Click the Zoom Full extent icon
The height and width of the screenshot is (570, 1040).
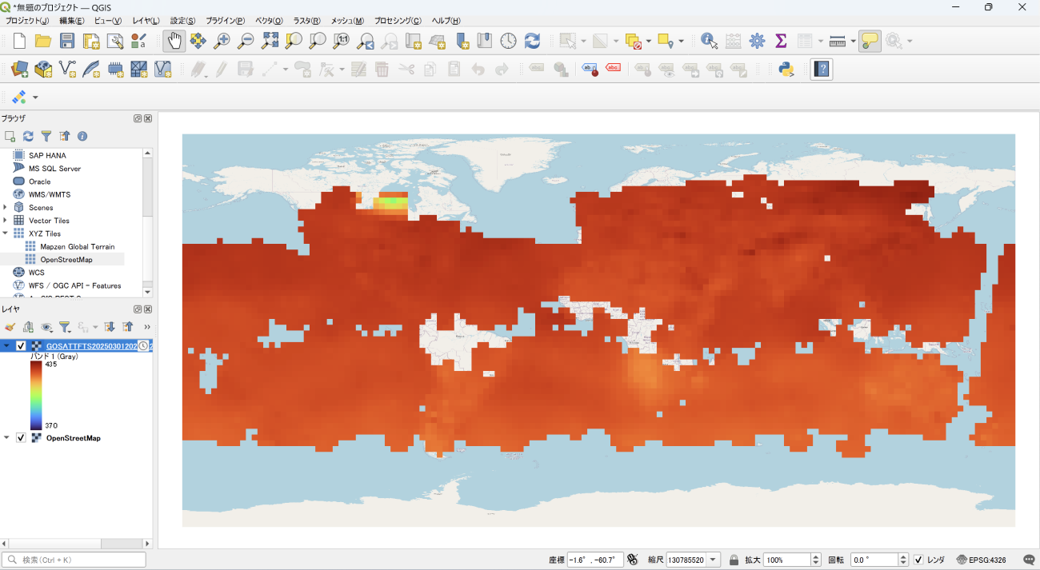click(x=270, y=41)
